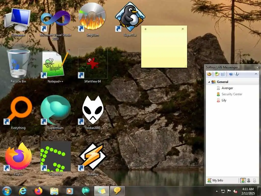Select the Computer desktop icon

(x=18, y=22)
